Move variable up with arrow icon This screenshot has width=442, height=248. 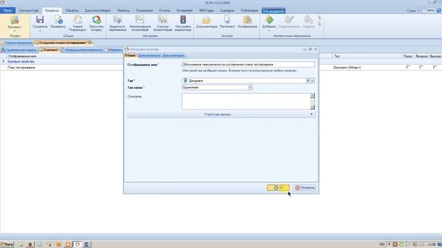[x=320, y=18]
